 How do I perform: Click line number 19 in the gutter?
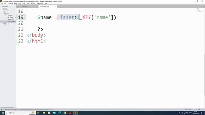(x=21, y=17)
